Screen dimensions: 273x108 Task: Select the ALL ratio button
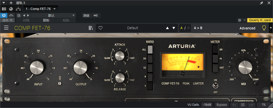[x=150, y=49]
